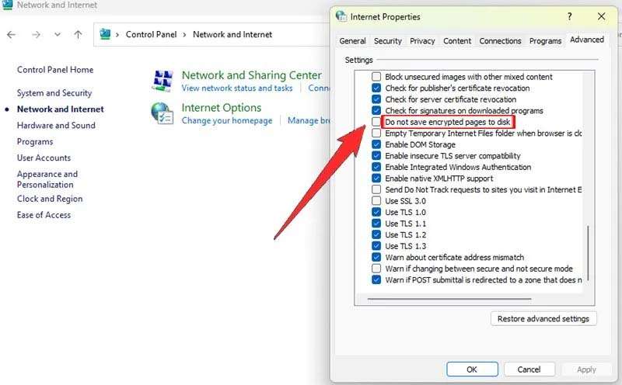Check Send Do Not Track requests option
622x385 pixels.
point(376,189)
